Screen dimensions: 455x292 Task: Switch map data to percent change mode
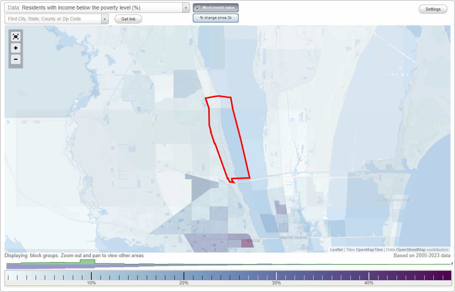point(216,17)
